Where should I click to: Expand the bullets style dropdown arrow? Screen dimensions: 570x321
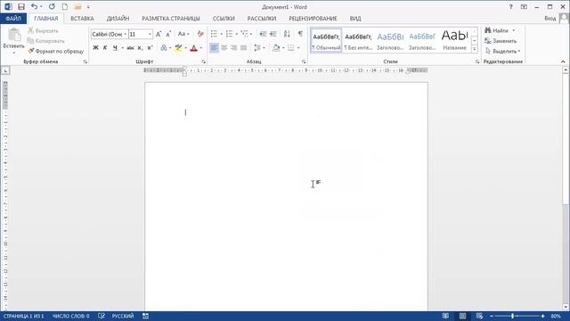222,34
